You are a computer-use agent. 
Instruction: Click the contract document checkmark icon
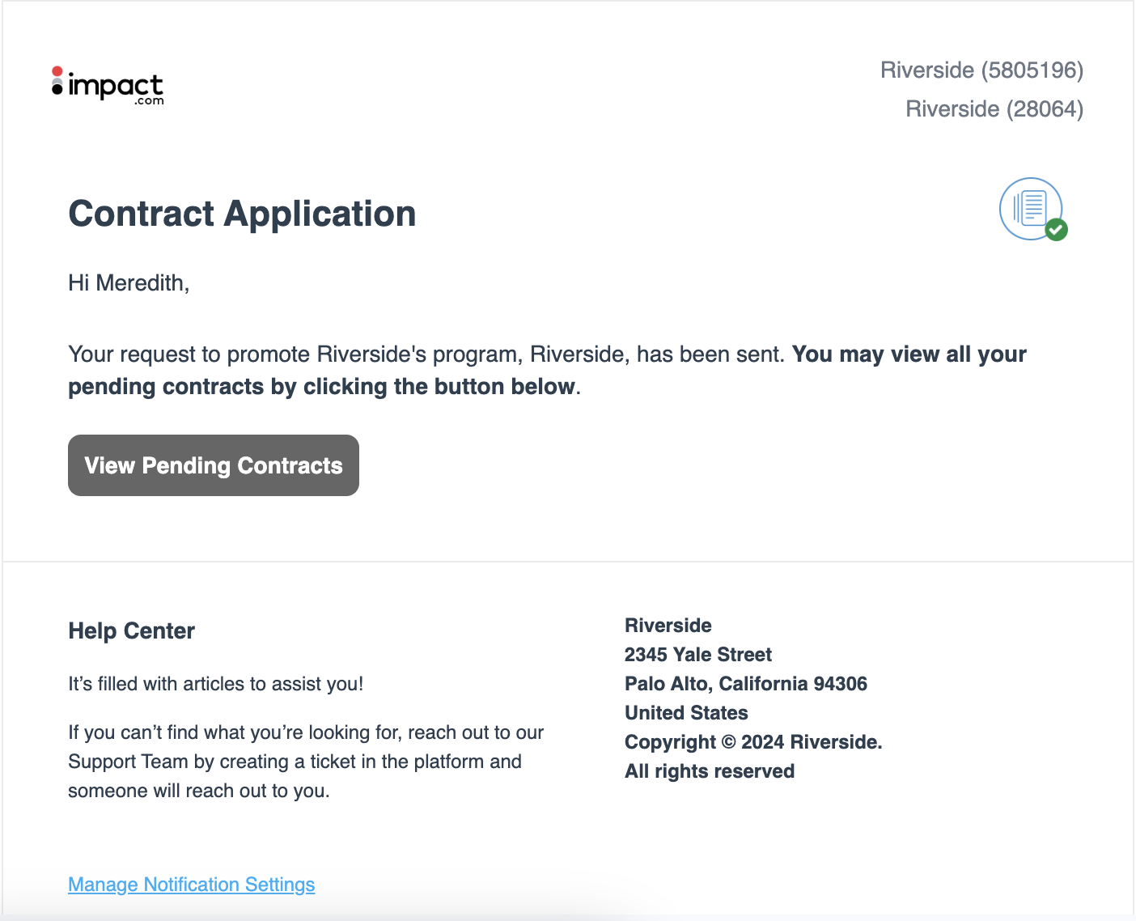click(1032, 209)
